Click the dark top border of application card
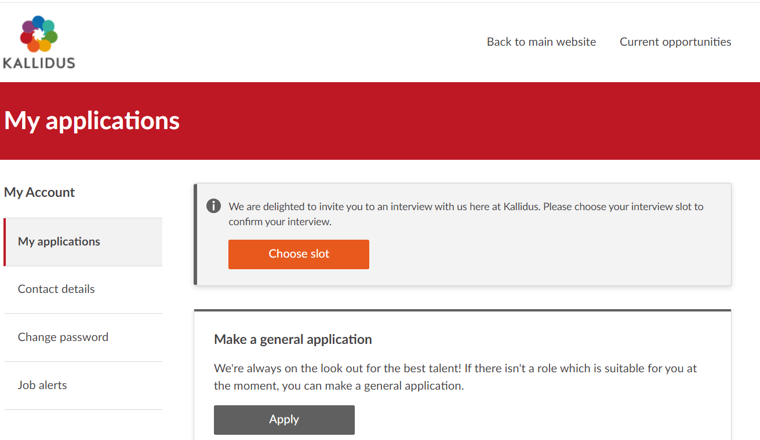 (x=462, y=310)
